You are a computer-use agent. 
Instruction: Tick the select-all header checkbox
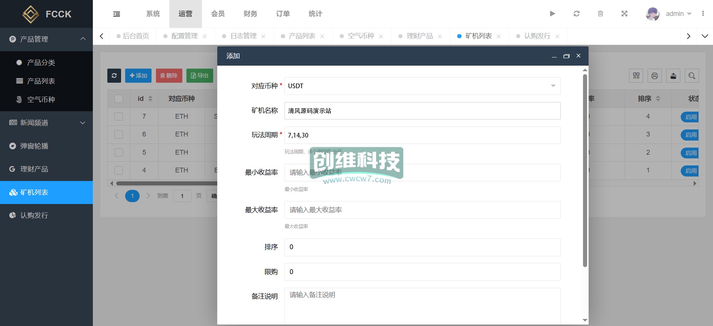point(118,99)
